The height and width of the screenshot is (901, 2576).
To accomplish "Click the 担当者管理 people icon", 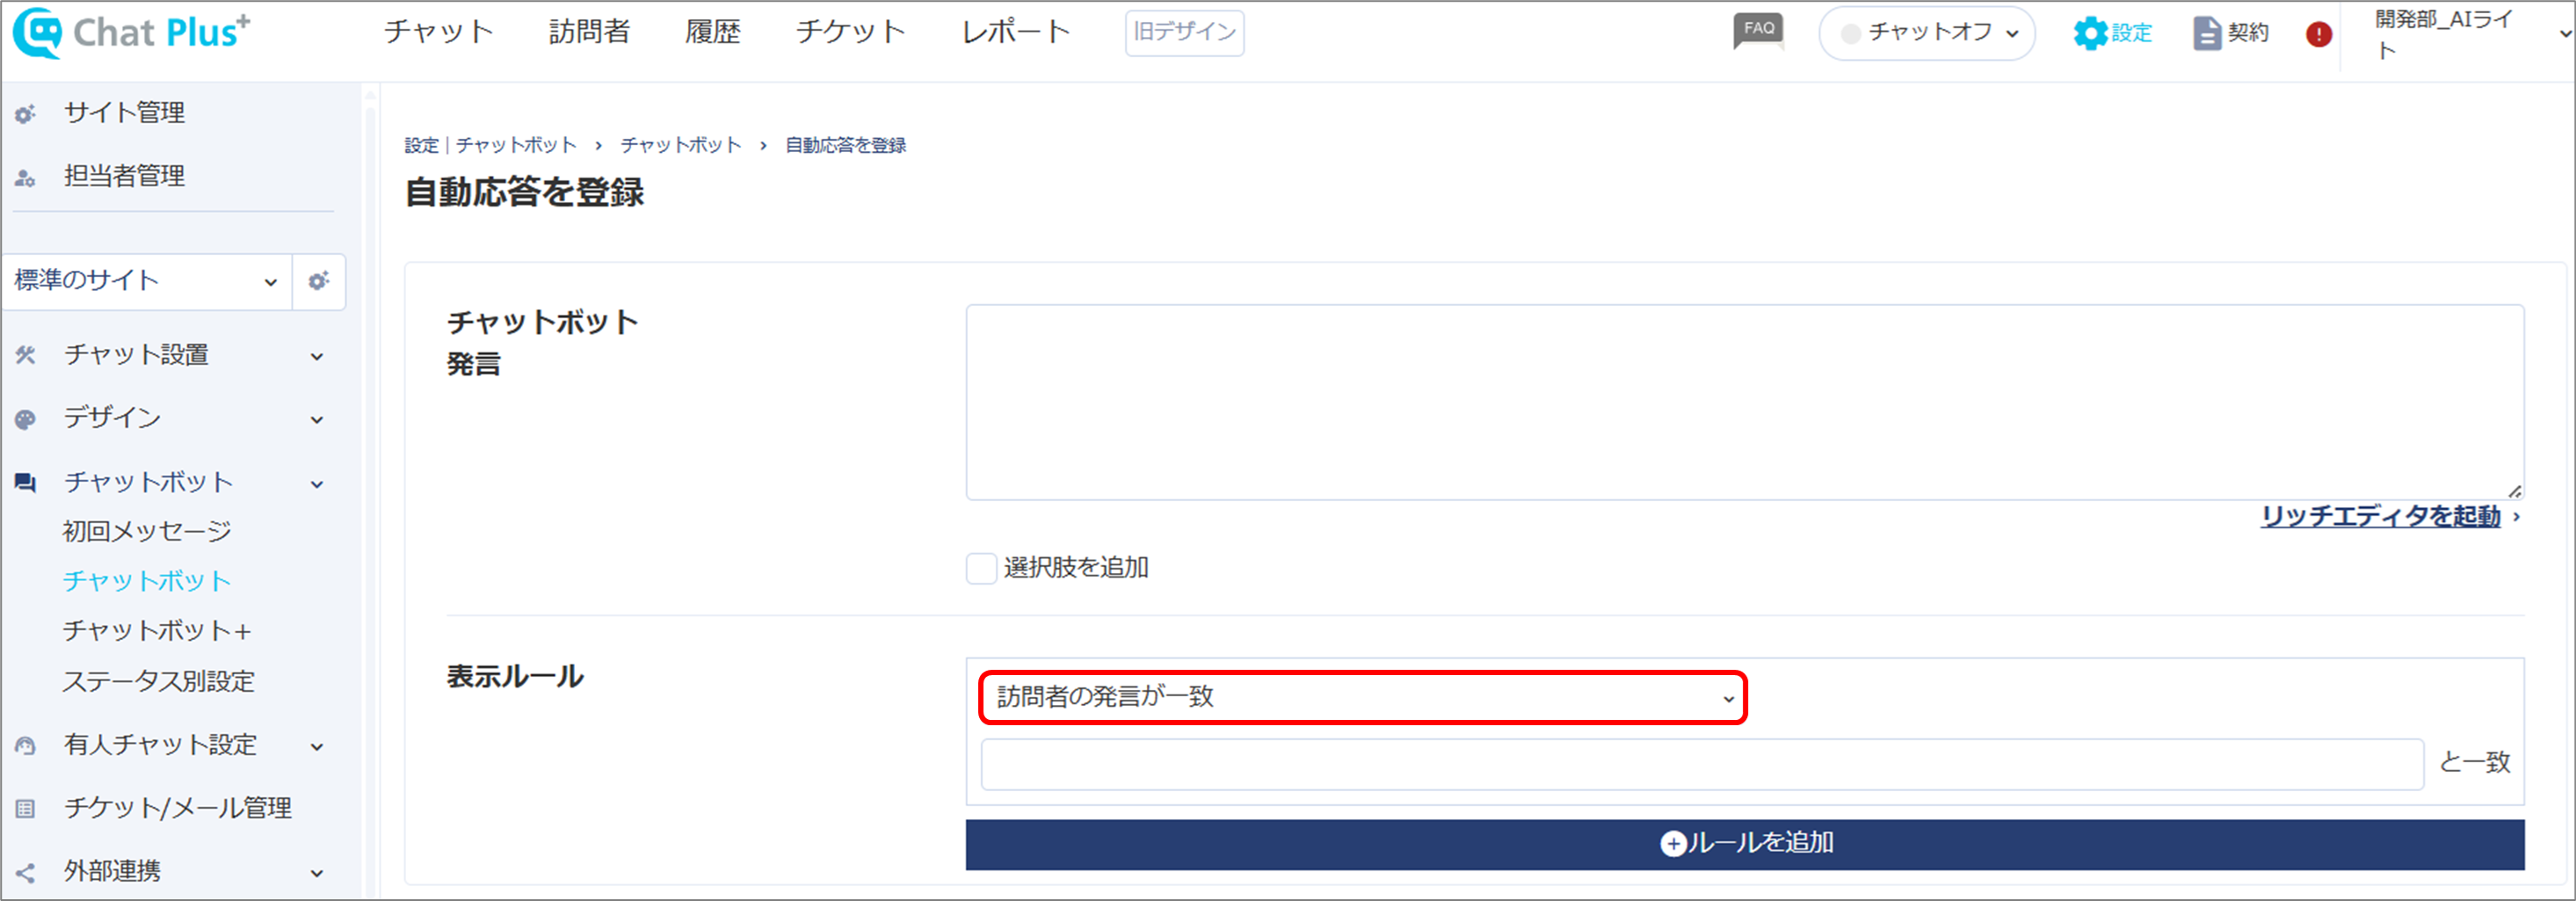I will (x=25, y=178).
